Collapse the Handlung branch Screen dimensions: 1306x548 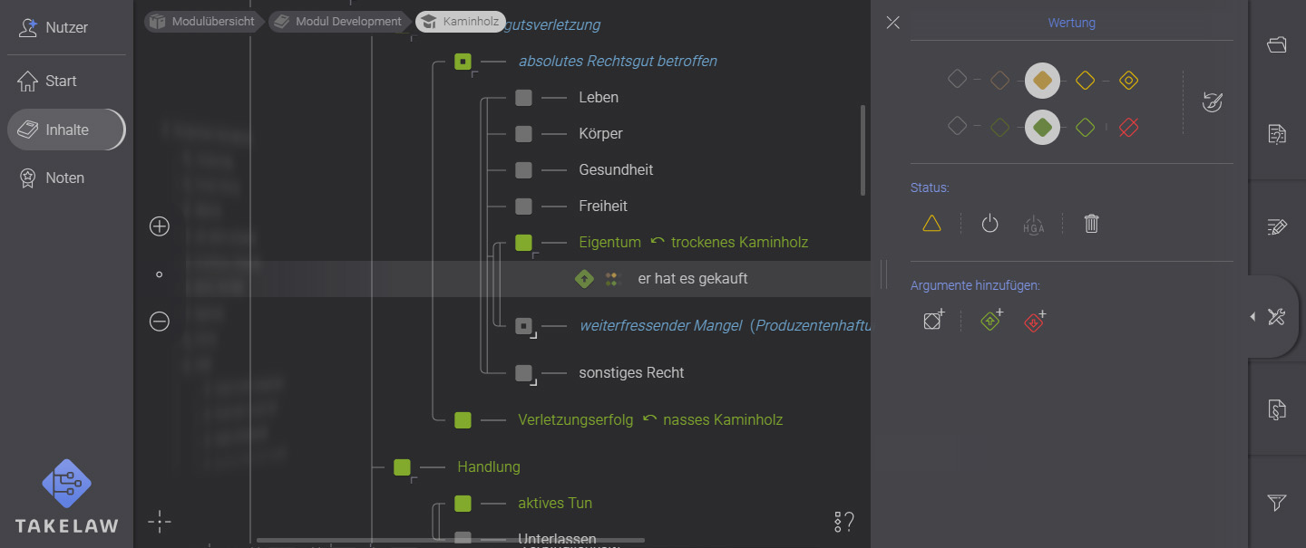pos(402,466)
